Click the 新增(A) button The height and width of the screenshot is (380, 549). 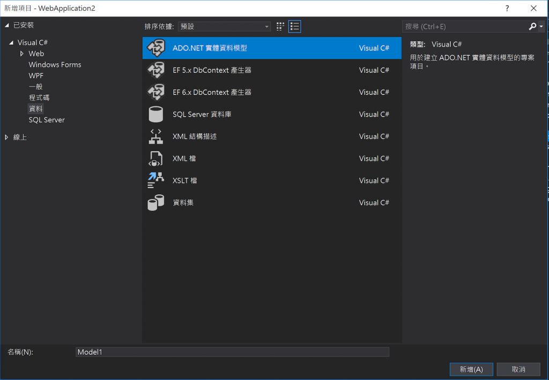471,369
